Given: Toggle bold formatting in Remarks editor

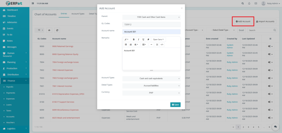Looking at the screenshot, I should [x=134, y=39].
